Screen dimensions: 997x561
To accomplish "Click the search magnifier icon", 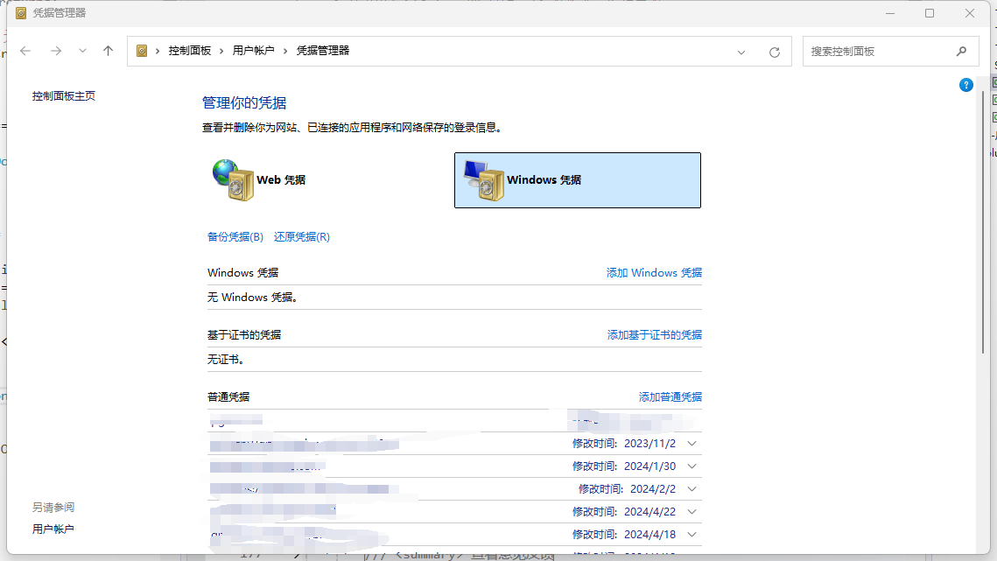I will [961, 52].
